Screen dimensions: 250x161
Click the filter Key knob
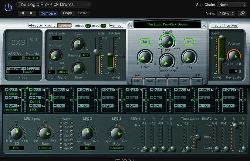click(x=189, y=57)
